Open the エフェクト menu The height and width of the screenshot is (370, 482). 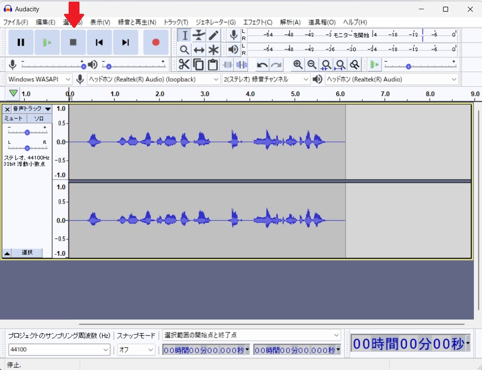pos(258,22)
